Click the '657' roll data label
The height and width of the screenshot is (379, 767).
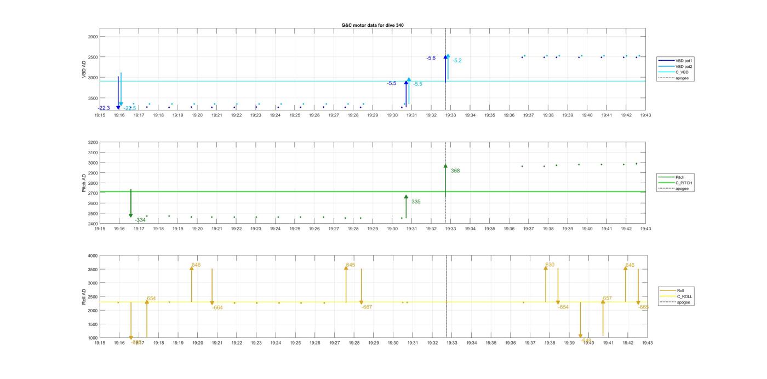point(607,299)
